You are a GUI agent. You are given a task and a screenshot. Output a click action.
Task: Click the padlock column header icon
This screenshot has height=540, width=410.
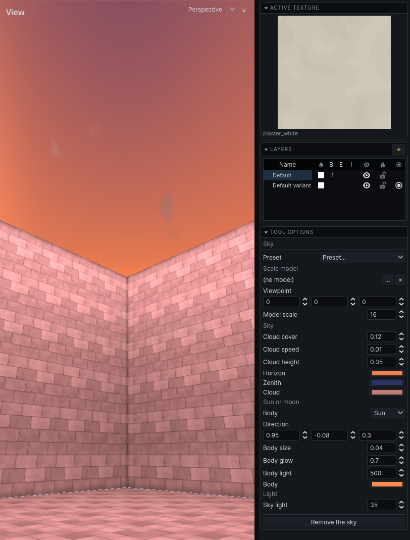click(x=382, y=165)
